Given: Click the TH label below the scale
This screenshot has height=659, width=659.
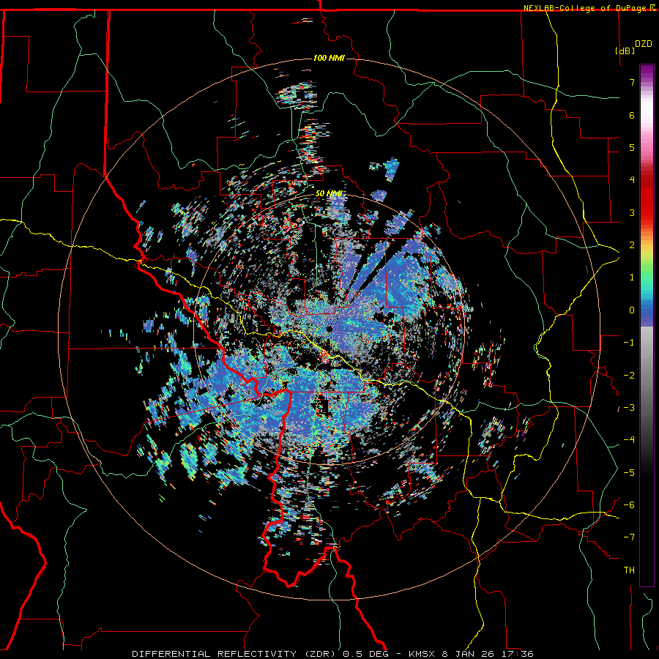Looking at the screenshot, I should pyautogui.click(x=629, y=570).
